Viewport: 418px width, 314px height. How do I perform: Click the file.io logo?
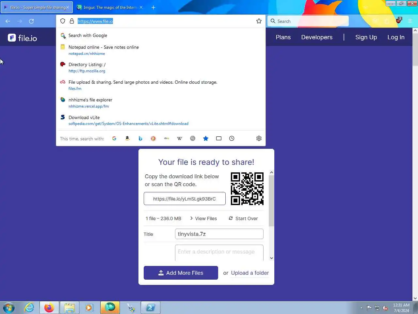coord(23,38)
